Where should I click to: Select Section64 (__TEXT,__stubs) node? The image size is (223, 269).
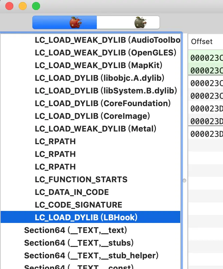[x=90, y=243]
